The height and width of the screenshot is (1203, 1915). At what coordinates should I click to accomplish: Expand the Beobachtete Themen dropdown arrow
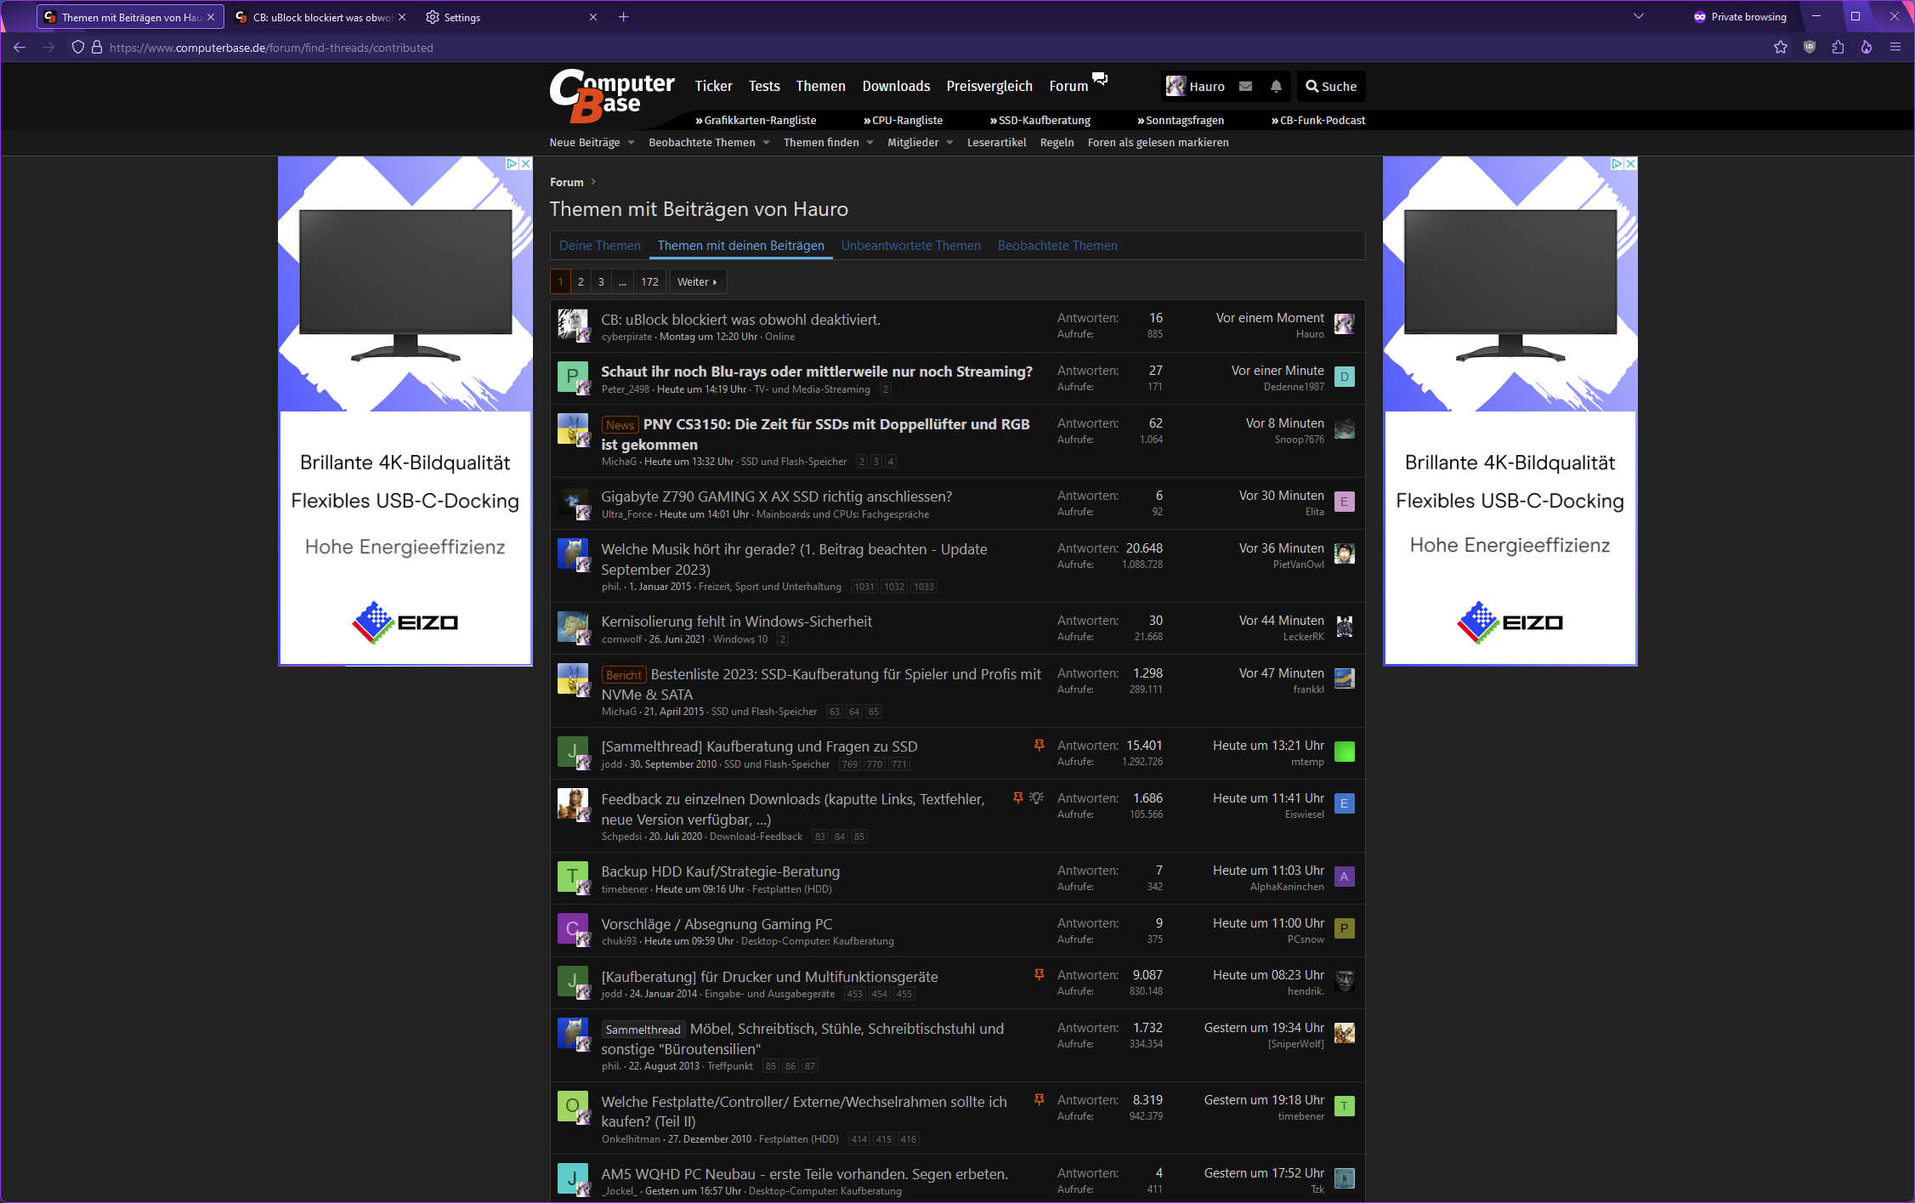[767, 143]
